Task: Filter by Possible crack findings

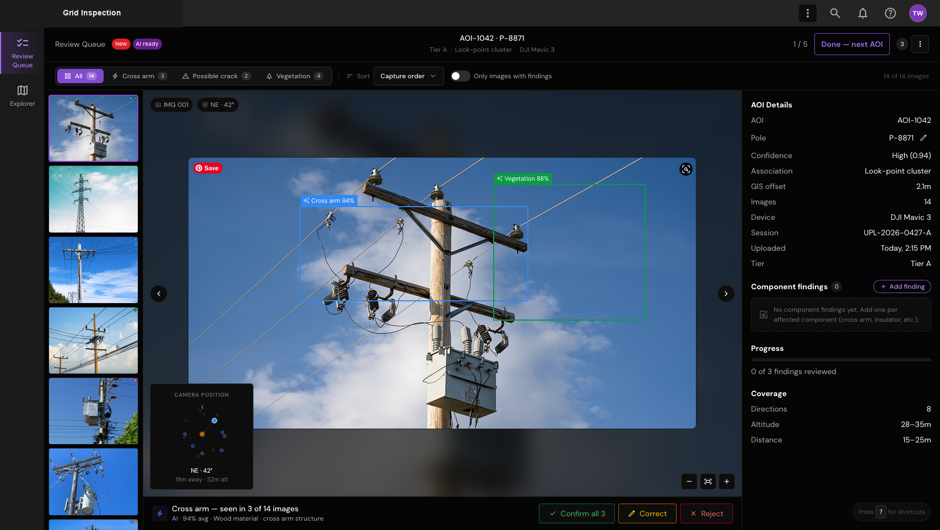Action: (217, 76)
